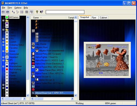Expand the Custom folder node
Screen dimensions: 137x106
click(3, 42)
